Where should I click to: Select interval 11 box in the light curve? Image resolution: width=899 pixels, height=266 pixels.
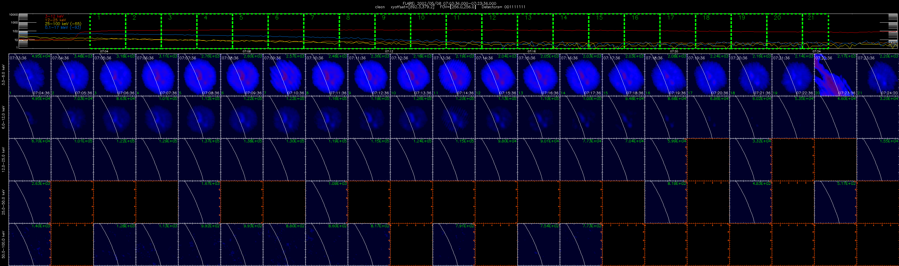464,31
